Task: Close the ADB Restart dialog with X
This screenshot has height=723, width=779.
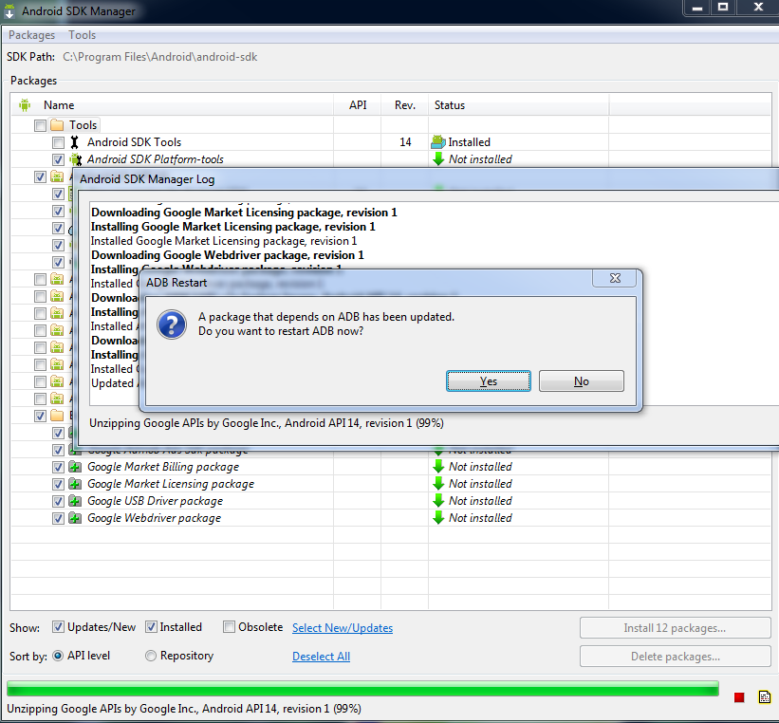Action: pos(615,278)
